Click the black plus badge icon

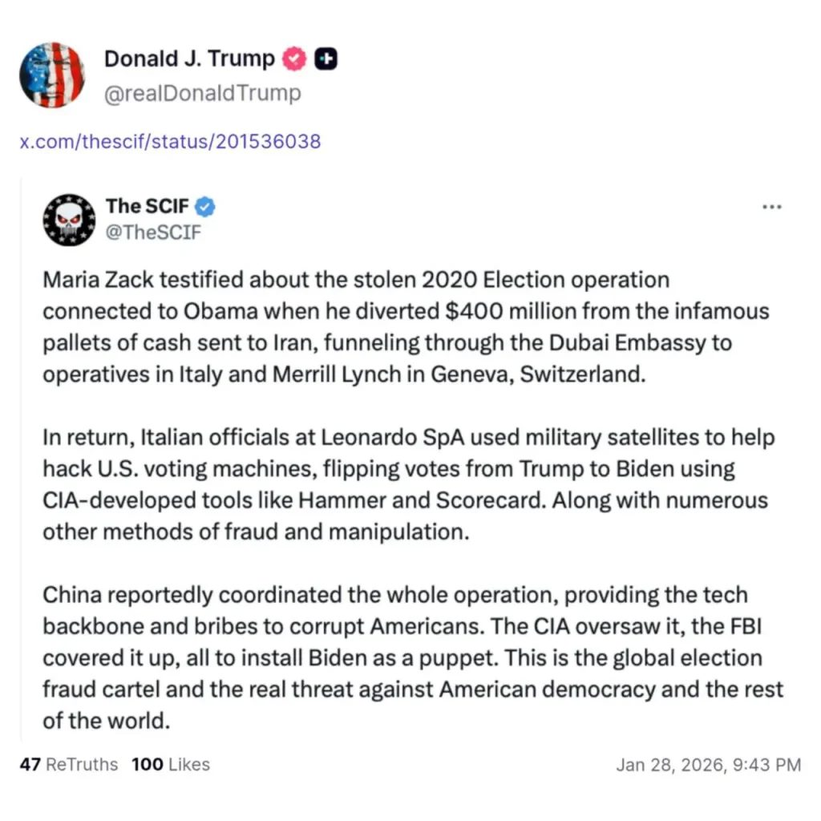[326, 59]
